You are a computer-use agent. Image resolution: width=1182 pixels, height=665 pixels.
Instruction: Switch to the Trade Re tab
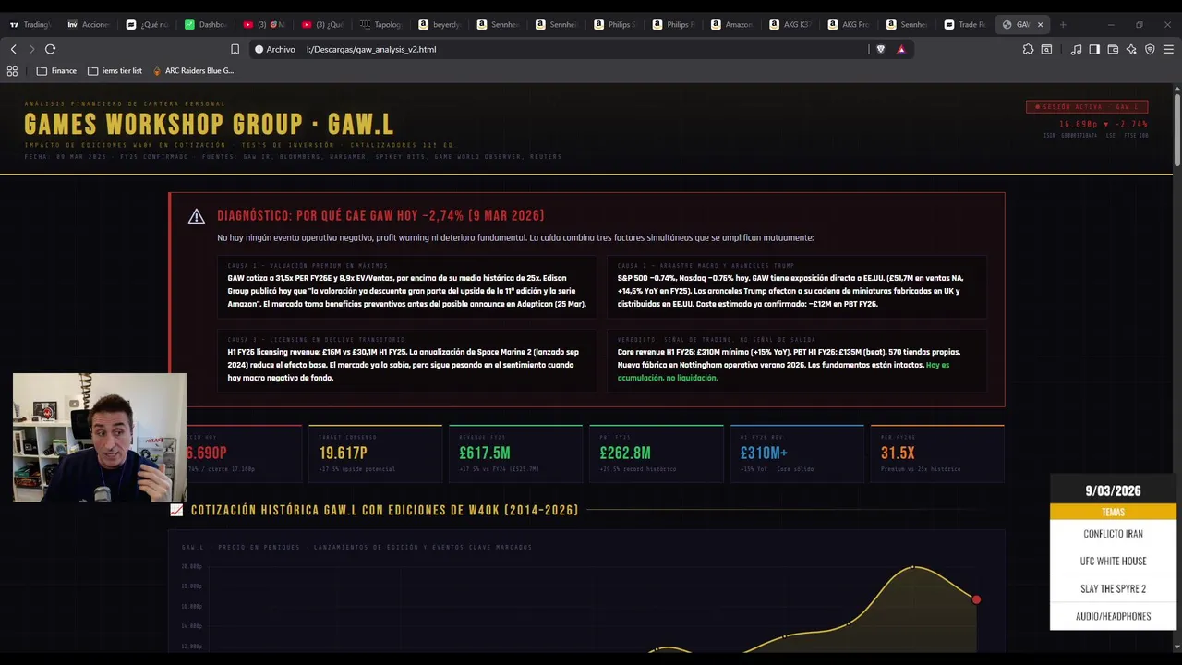[x=964, y=24]
